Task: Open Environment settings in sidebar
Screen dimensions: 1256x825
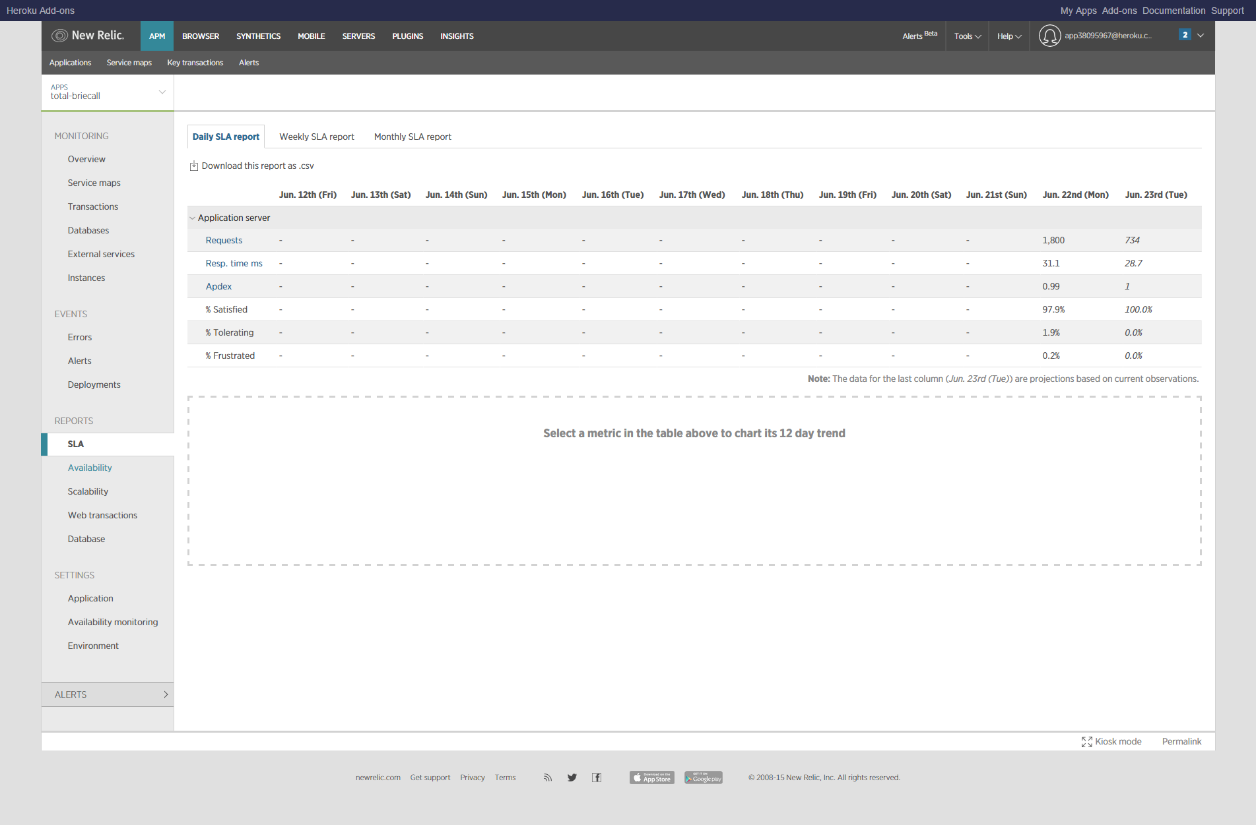Action: (93, 646)
